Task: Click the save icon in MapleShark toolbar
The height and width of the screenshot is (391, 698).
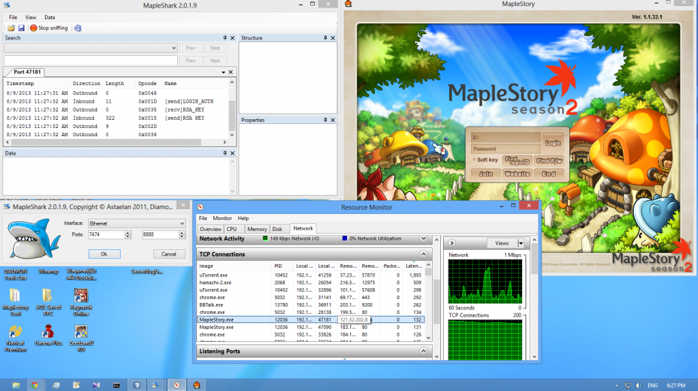Action: (21, 28)
